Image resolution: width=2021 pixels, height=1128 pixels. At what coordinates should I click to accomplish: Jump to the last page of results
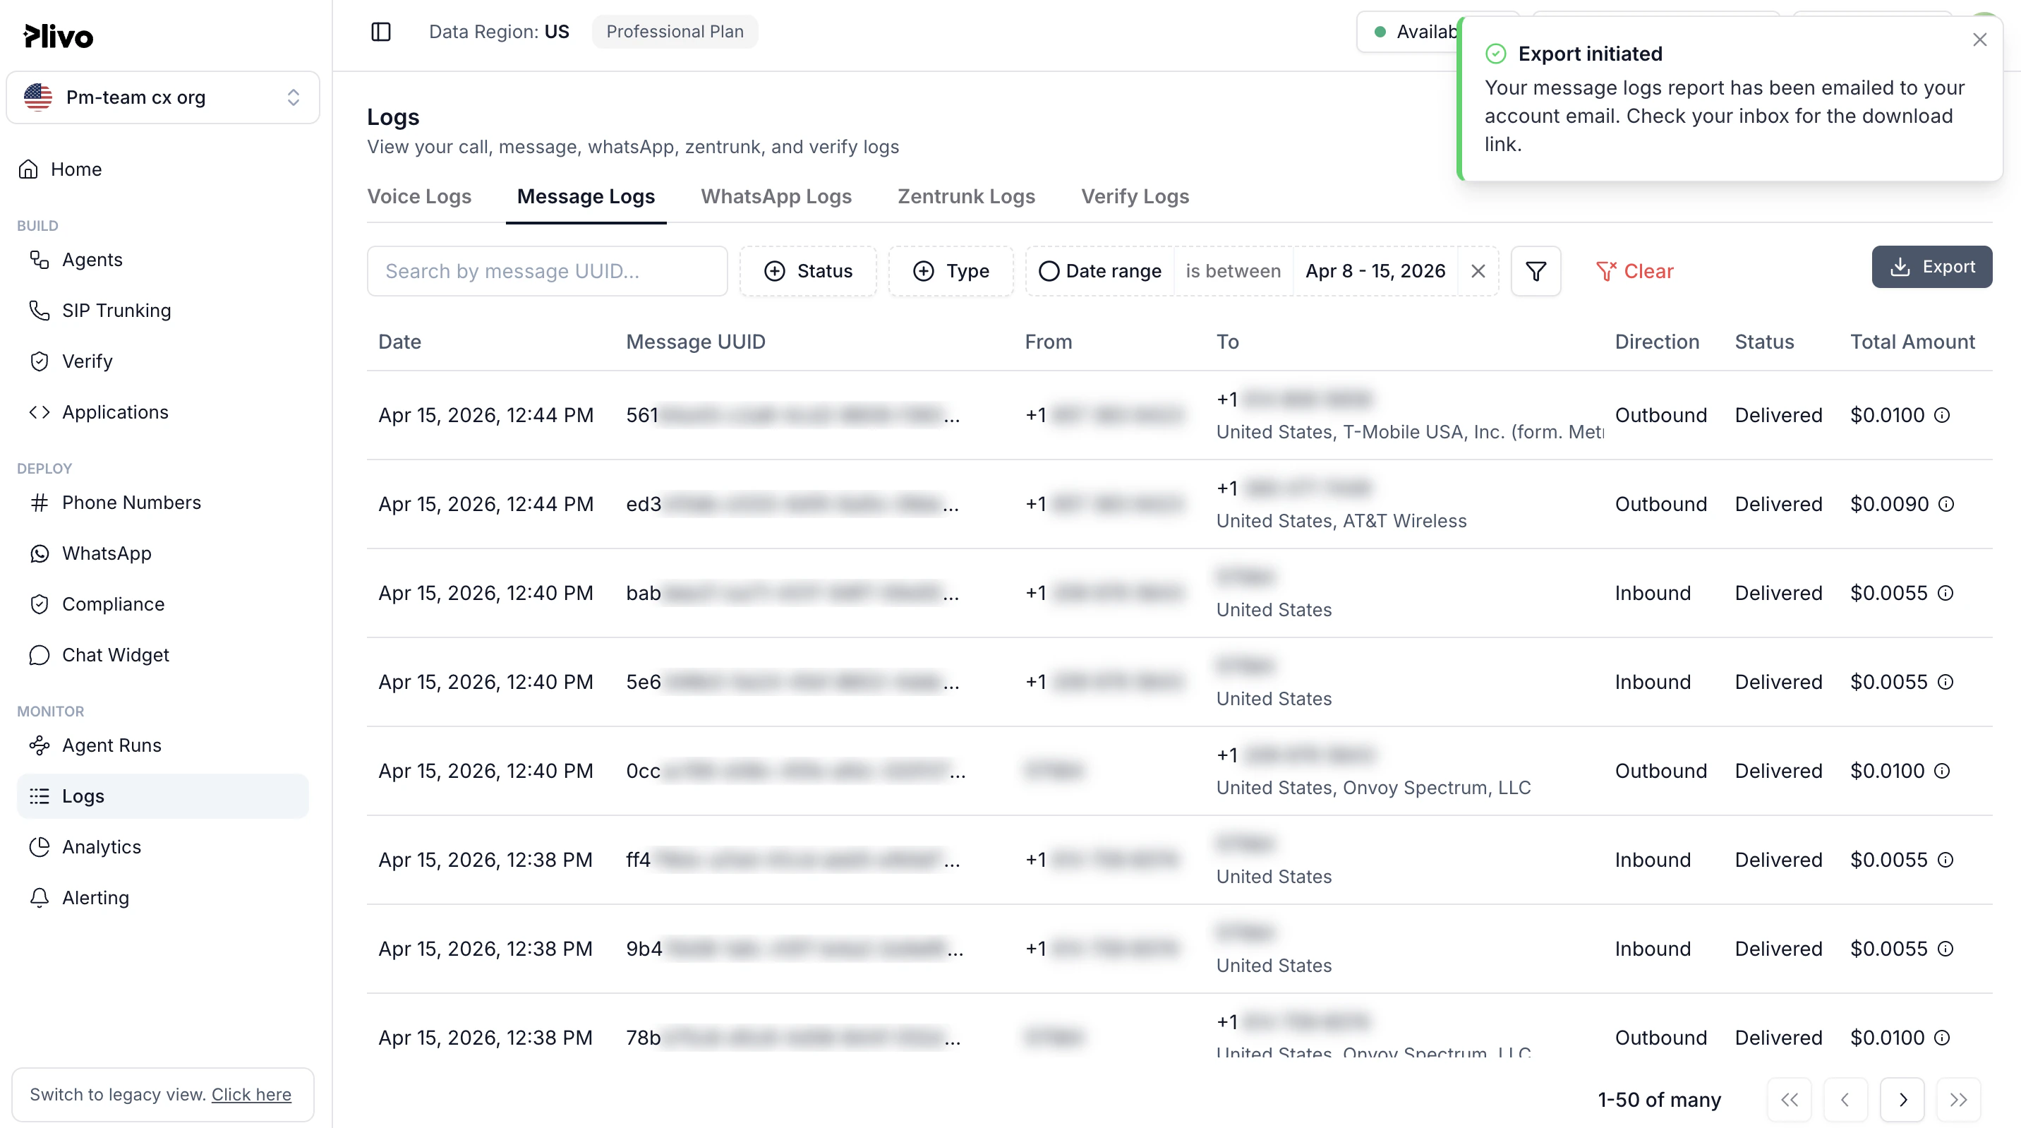pyautogui.click(x=1958, y=1100)
